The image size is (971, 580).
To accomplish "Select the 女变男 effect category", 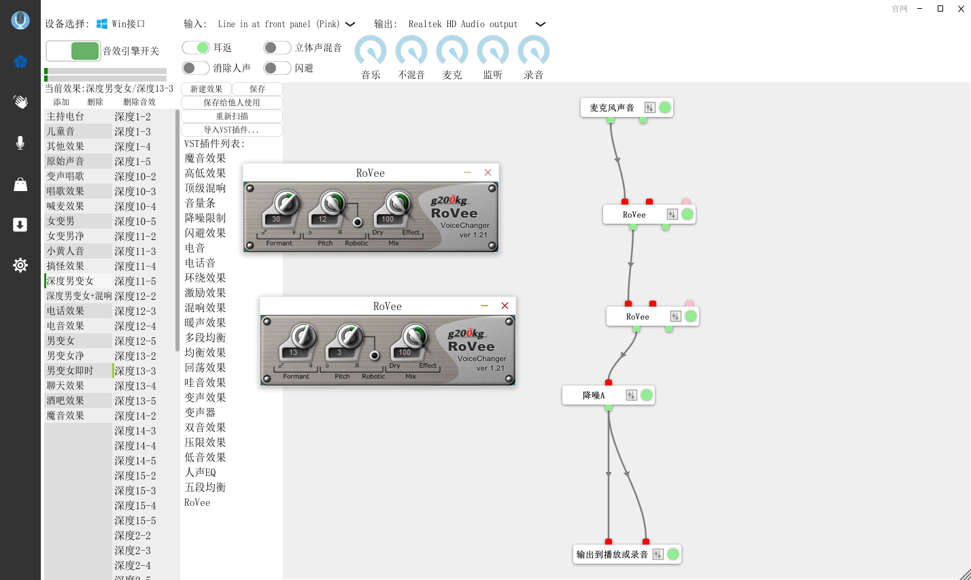I will (x=78, y=221).
